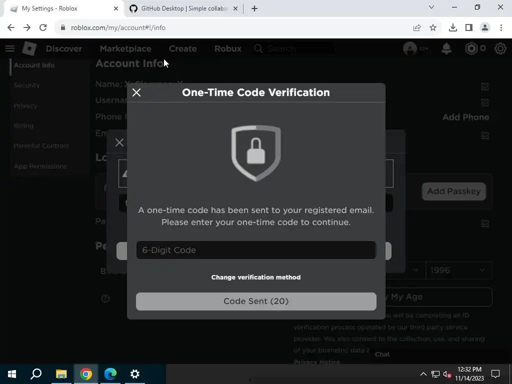The height and width of the screenshot is (384, 512).
Task: Launch Microsoft Edge from the taskbar
Action: 110,374
